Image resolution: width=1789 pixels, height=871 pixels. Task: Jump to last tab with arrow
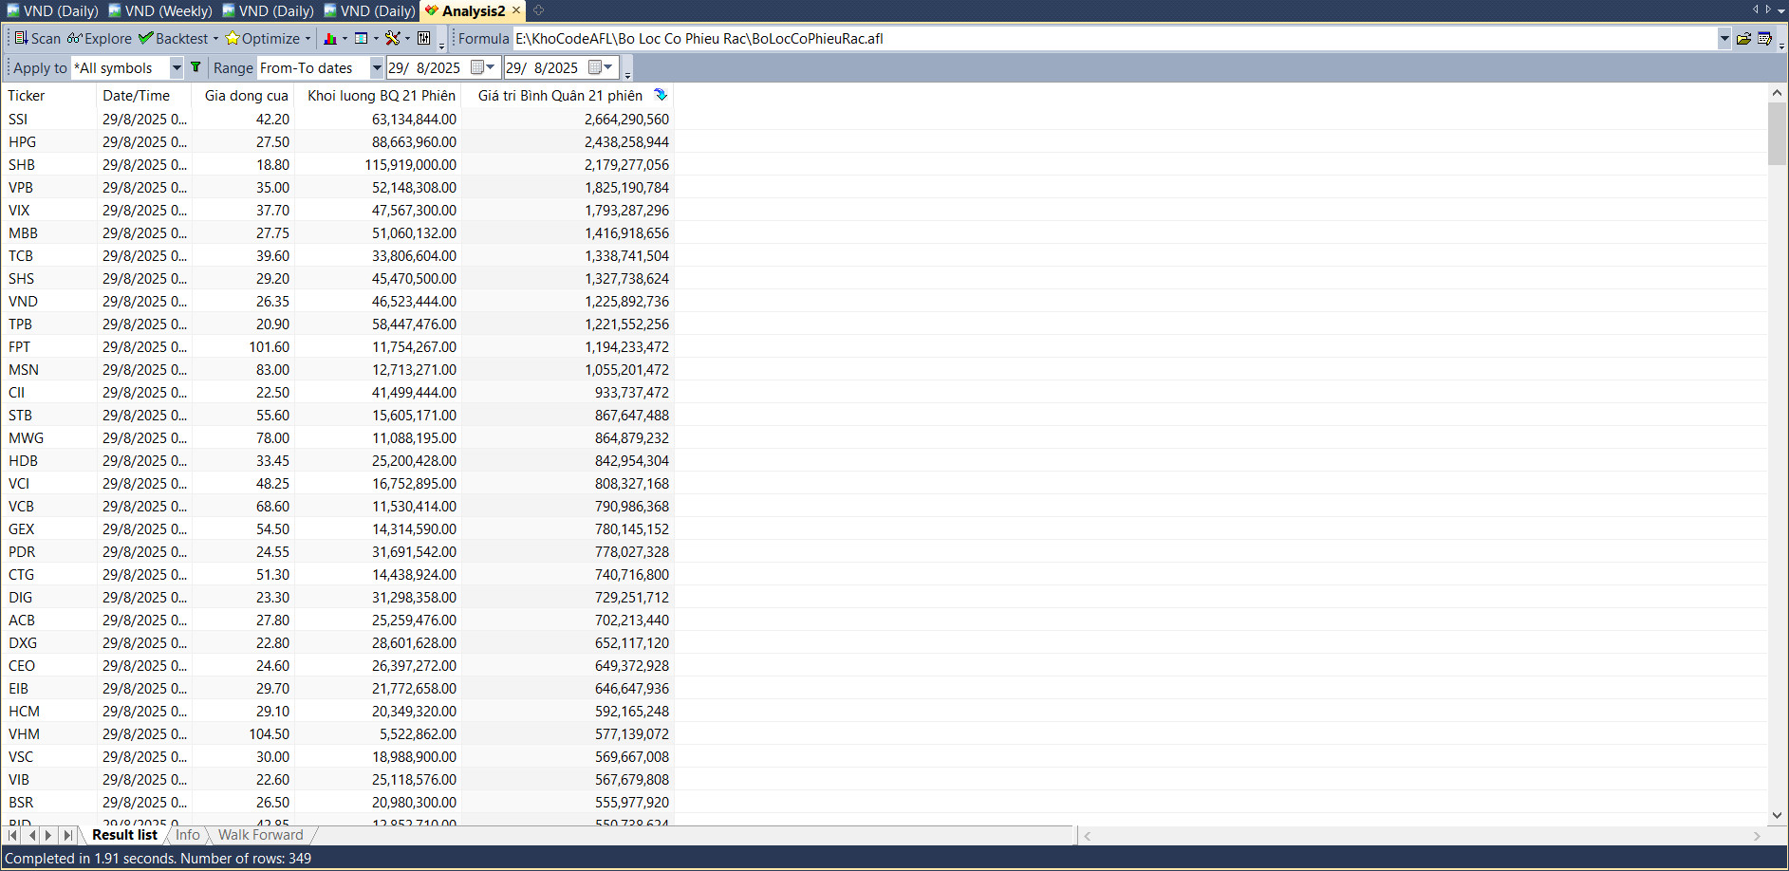67,835
